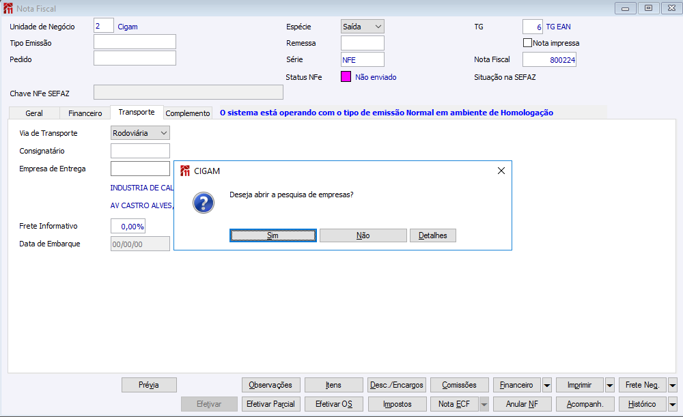Confirm with the Sim button

tap(273, 235)
